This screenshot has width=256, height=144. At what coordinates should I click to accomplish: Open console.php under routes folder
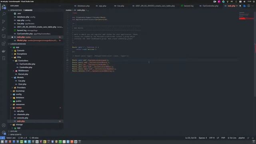click(x=22, y=118)
